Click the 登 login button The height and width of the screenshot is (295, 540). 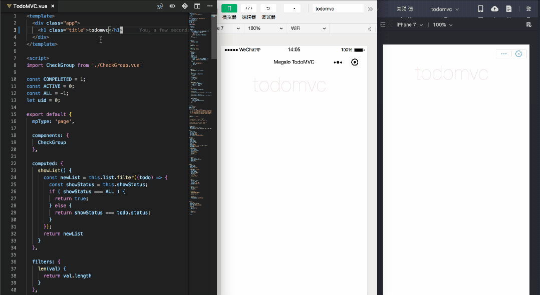(x=528, y=9)
